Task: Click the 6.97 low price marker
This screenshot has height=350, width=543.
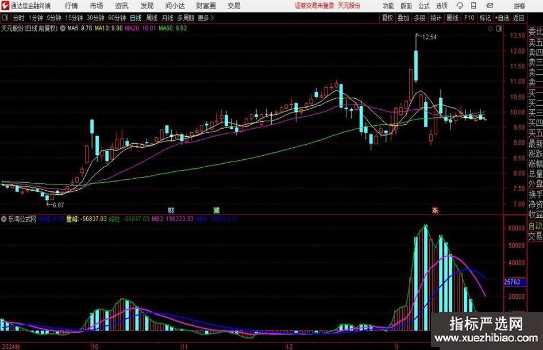Action: pos(58,205)
